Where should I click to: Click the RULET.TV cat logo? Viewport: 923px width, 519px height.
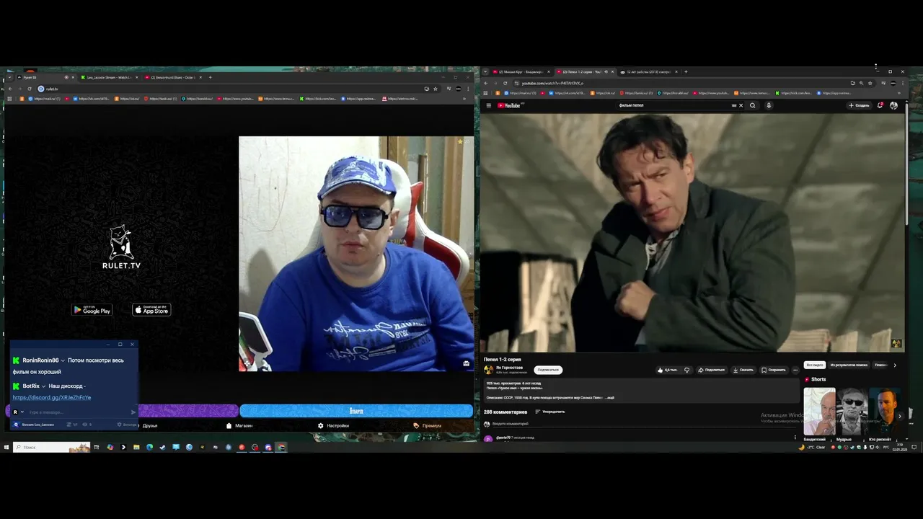click(121, 247)
